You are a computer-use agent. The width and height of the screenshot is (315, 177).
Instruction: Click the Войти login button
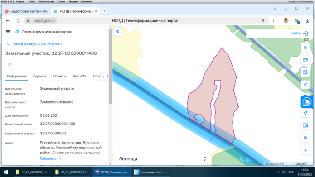(x=299, y=33)
